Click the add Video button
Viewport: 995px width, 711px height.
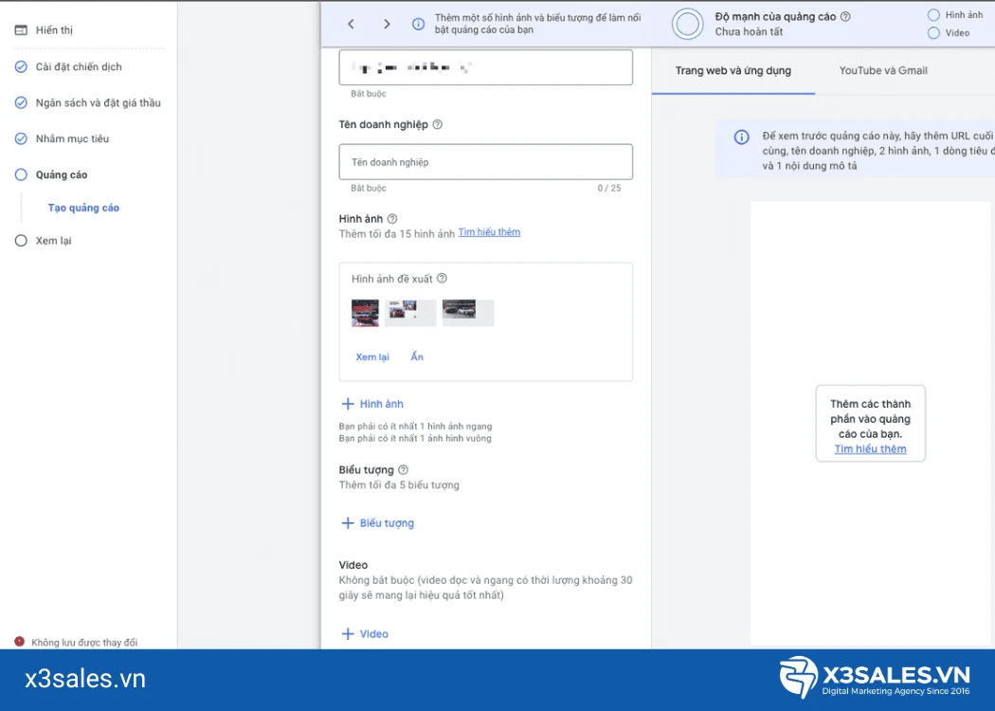click(365, 633)
